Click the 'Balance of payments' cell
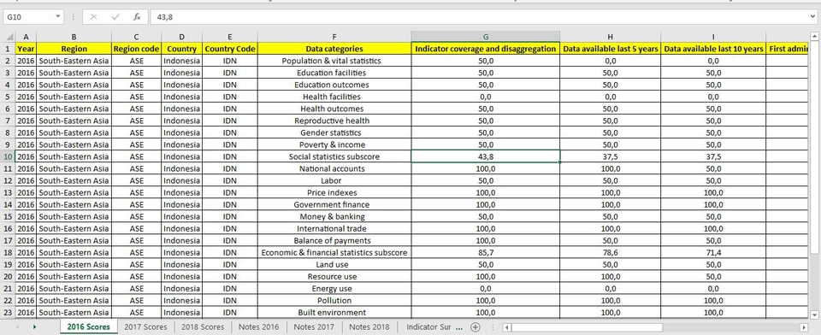 [334, 241]
